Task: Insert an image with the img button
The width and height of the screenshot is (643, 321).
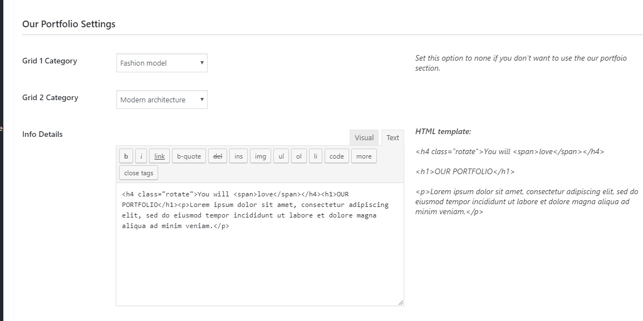Action: pyautogui.click(x=261, y=156)
